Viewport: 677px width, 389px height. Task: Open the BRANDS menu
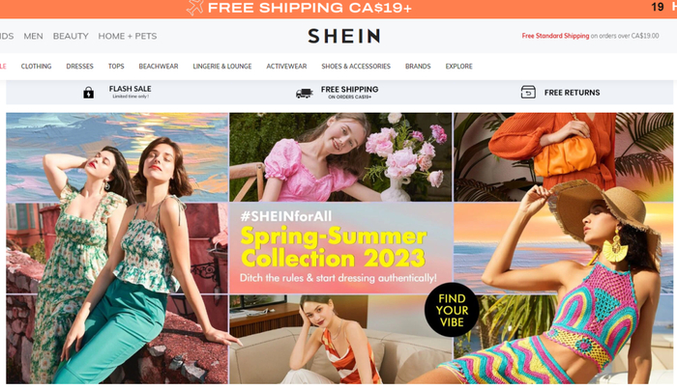[x=418, y=67]
